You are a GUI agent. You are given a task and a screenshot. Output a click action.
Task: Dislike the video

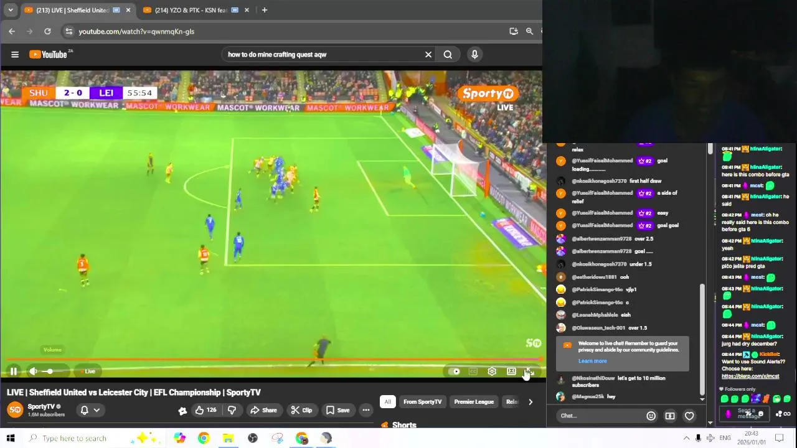[x=232, y=410]
